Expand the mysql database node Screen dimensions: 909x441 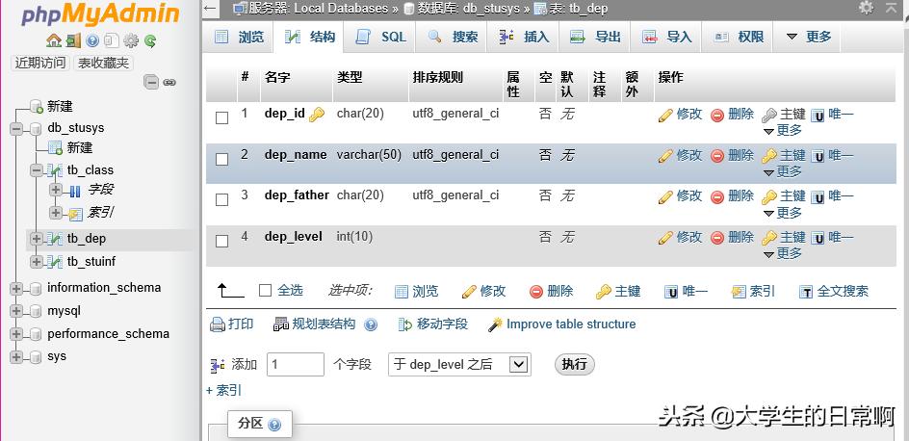click(x=16, y=311)
